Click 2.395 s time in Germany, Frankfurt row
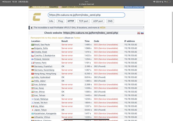 (x=88, y=66)
